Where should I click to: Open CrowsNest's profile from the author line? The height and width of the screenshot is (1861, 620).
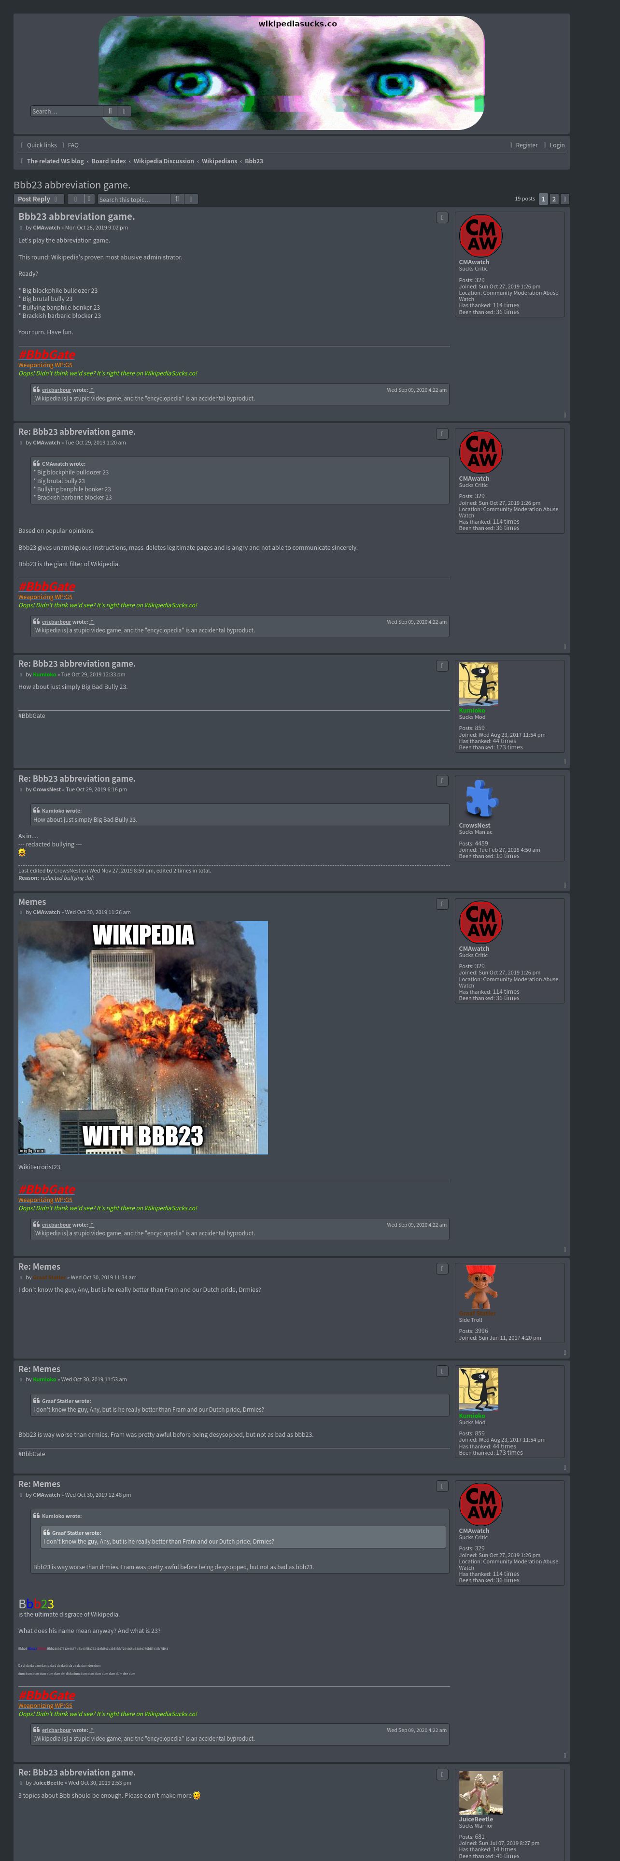point(47,789)
